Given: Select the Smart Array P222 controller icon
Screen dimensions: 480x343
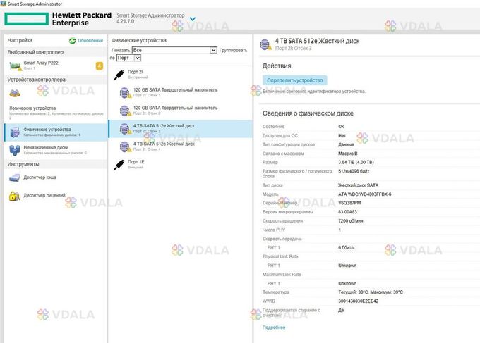Looking at the screenshot, I should (15, 66).
